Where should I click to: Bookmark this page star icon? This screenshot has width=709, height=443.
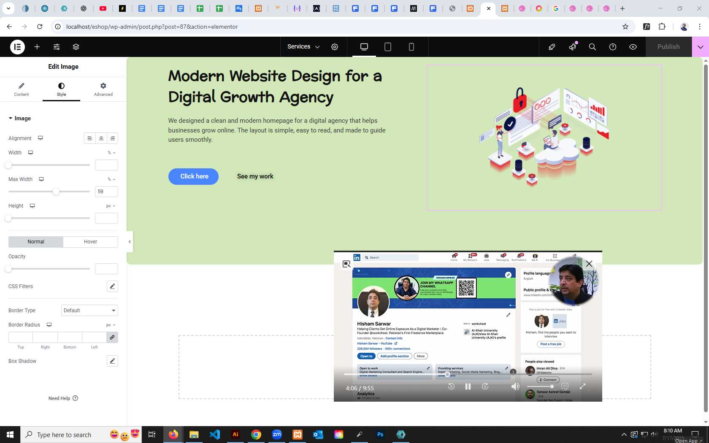625,27
